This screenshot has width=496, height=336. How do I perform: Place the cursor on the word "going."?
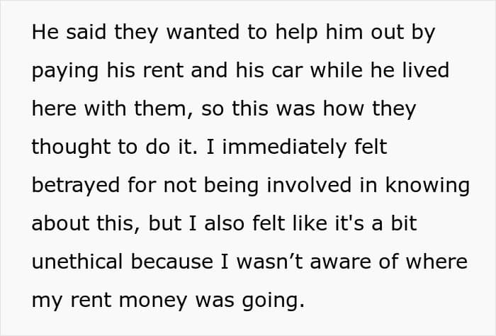coord(274,301)
